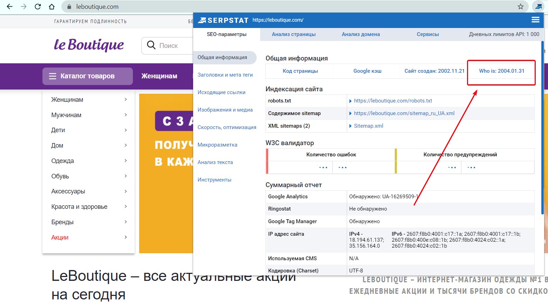Screen dimensions: 548x305
Task: Click the Google Tag Manager row label
Action: pyautogui.click(x=292, y=221)
